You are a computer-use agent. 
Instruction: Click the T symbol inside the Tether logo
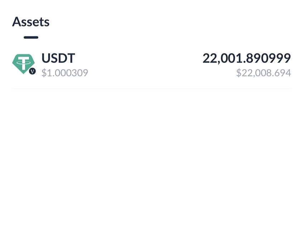23,62
